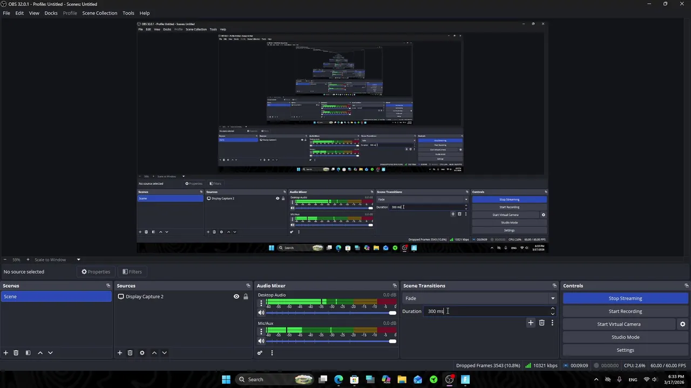Open the File menu
Image resolution: width=691 pixels, height=388 pixels.
tap(6, 13)
